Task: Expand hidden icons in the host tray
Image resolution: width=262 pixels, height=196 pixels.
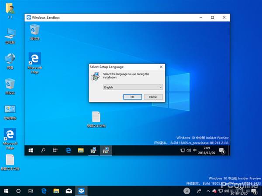Action: pyautogui.click(x=208, y=191)
